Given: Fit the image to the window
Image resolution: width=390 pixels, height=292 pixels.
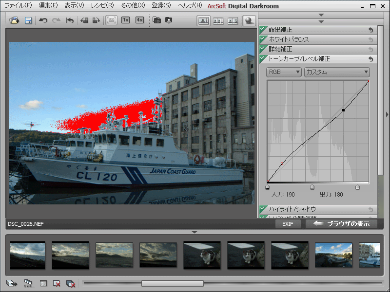Looking at the screenshot, I should click(112, 20).
